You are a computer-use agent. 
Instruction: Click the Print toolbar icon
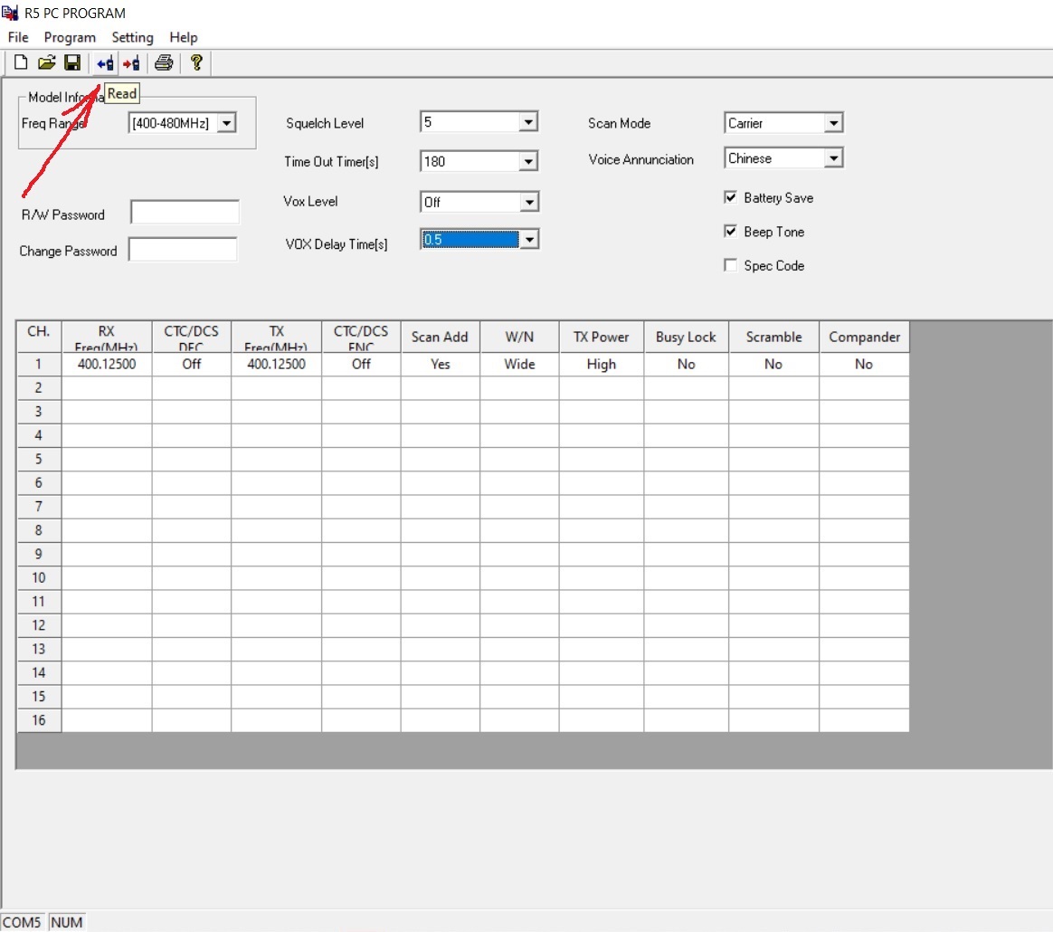coord(164,62)
